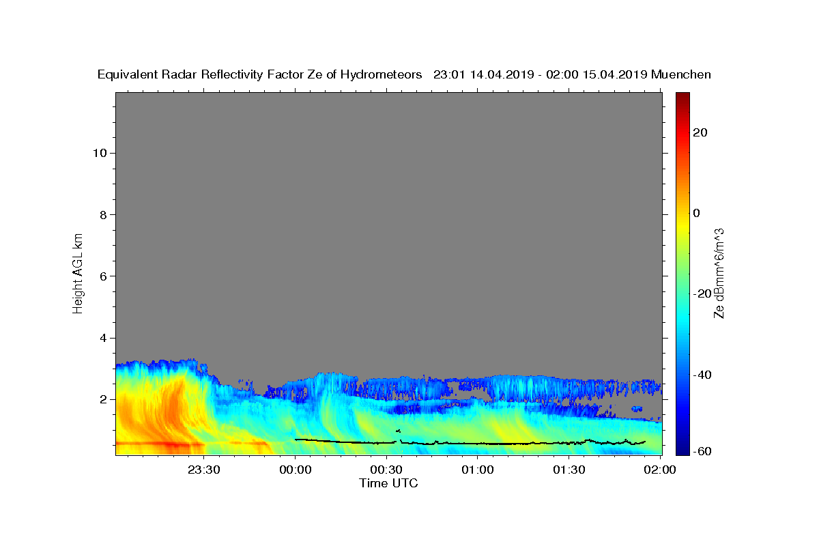
Task: Click the 02:00 time tick label
Action: [x=659, y=470]
